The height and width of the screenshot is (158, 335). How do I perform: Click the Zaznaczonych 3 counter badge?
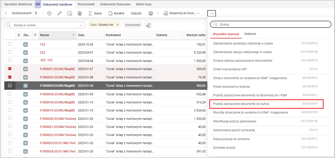[x=36, y=13]
